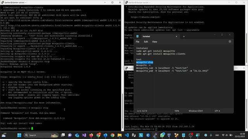248x139 pixels.
Task: Click the UTF-8 encoding indicator
Action: tap(217, 111)
